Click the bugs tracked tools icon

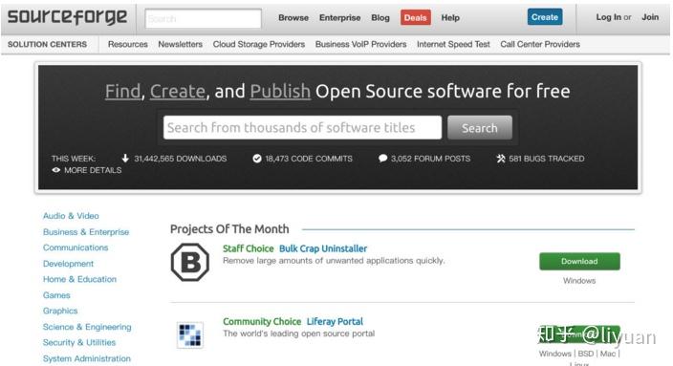pyautogui.click(x=501, y=159)
